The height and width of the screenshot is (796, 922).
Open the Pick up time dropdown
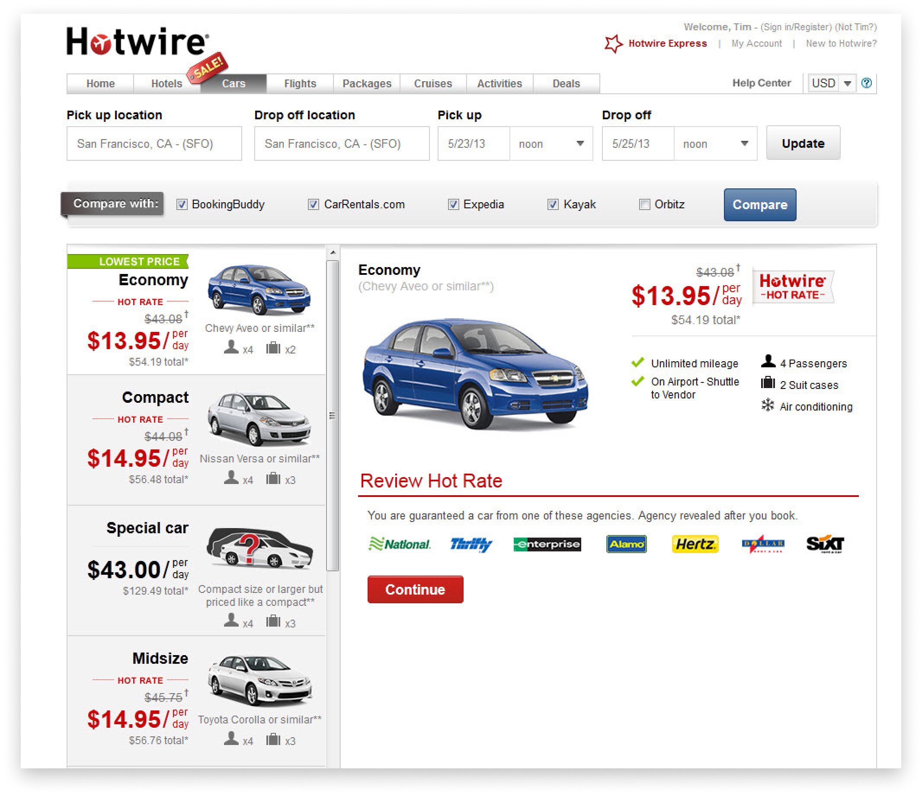tap(551, 143)
